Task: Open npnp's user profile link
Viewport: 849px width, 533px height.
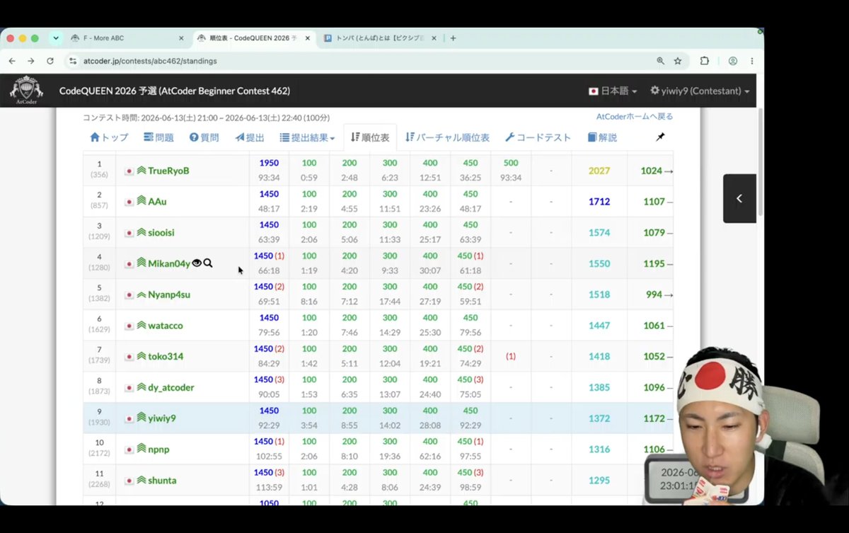Action: coord(158,449)
